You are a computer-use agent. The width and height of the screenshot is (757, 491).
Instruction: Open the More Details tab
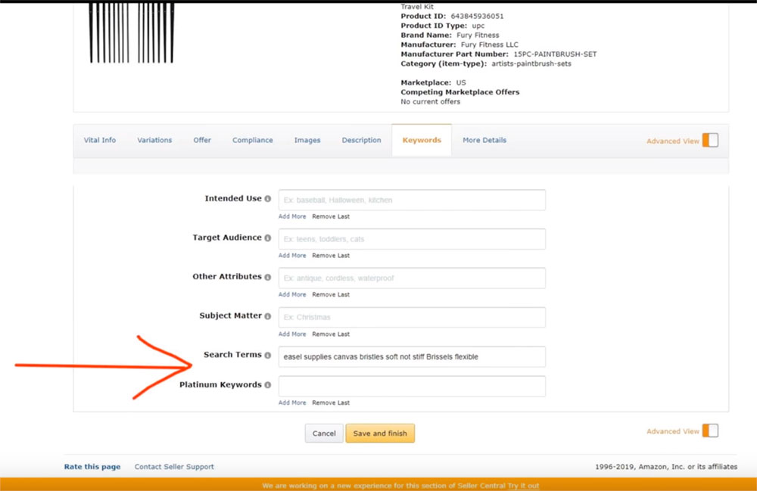point(484,140)
